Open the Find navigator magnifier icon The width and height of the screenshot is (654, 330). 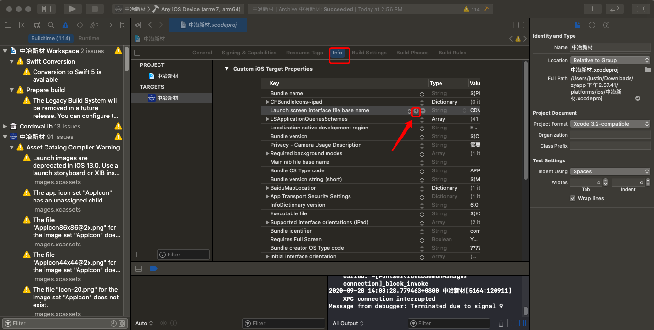[x=51, y=25]
